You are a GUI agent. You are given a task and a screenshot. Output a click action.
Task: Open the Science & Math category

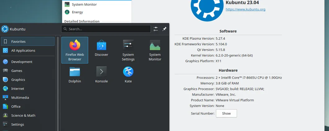click(x=28, y=116)
